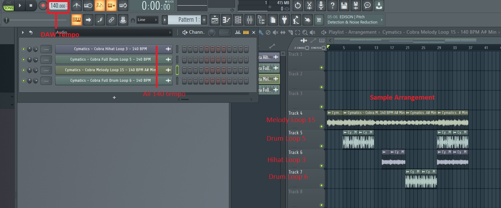Image resolution: width=501 pixels, height=208 pixels.
Task: Select Cymatics Cobra Full Drum Loop 5 button
Action: pyautogui.click(x=114, y=60)
